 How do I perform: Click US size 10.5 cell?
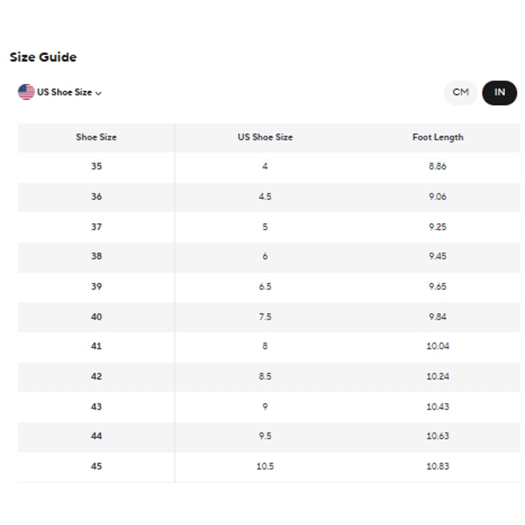click(265, 467)
